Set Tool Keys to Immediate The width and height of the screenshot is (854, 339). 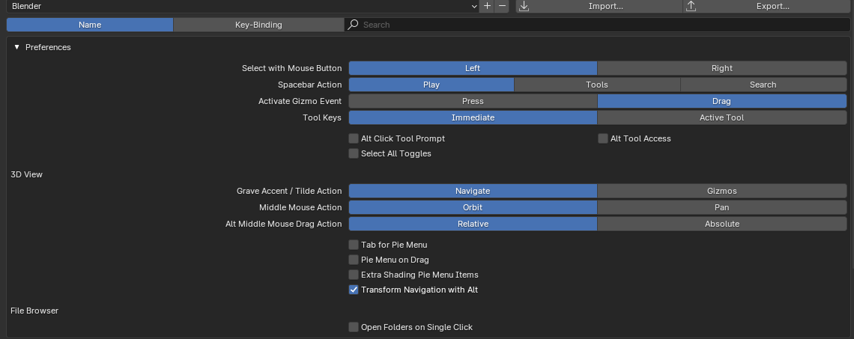coord(473,117)
